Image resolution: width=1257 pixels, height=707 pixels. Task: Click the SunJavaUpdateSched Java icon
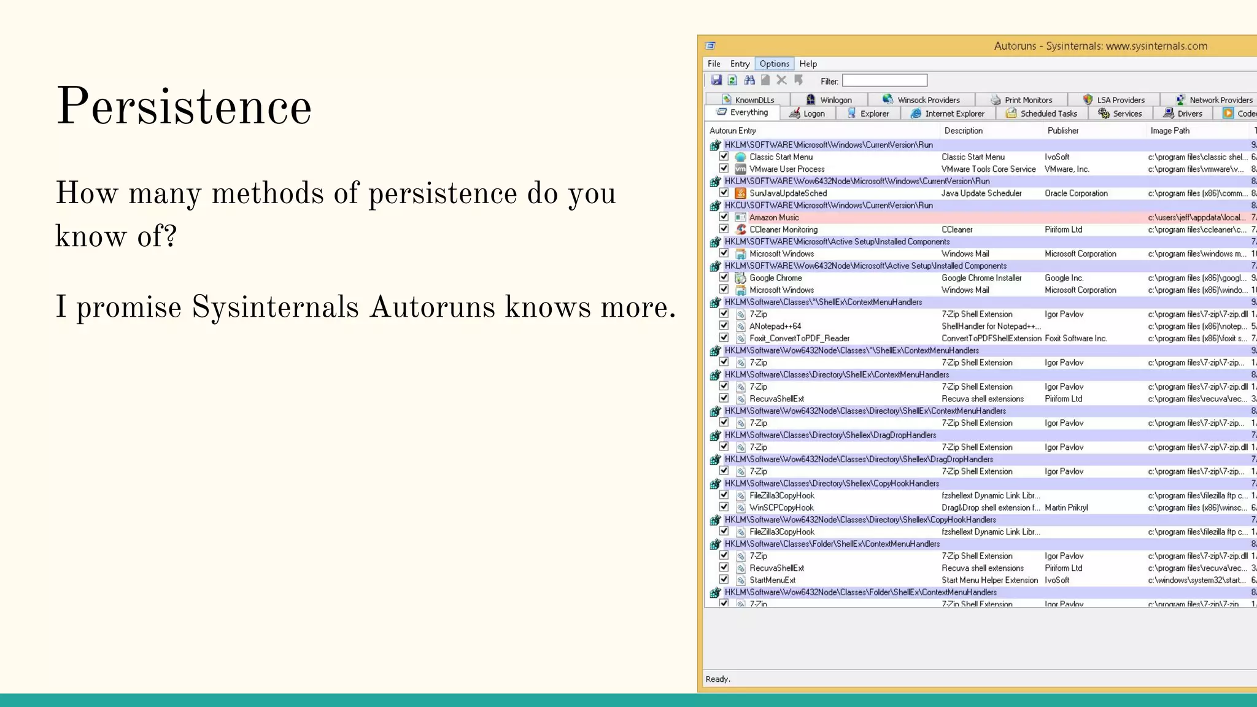coord(741,193)
